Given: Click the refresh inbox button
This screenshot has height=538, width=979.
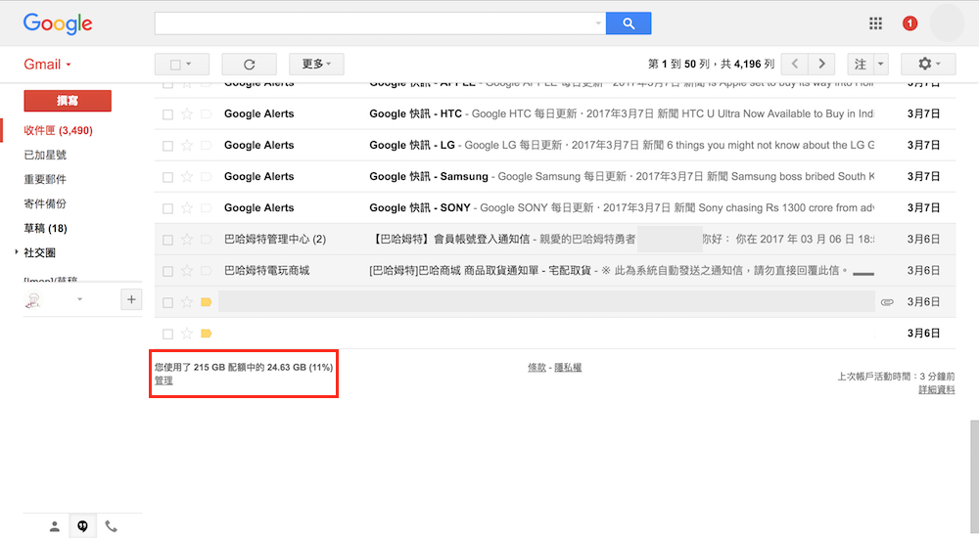Looking at the screenshot, I should pos(249,65).
